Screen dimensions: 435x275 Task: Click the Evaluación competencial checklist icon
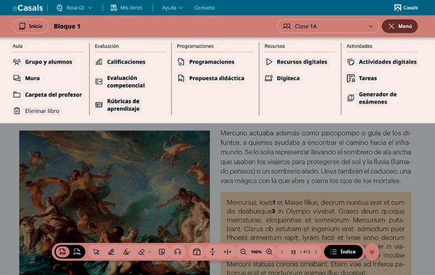(x=99, y=82)
